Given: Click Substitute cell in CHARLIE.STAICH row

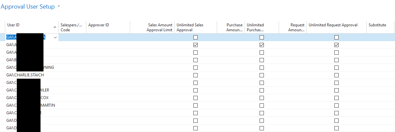Looking at the screenshot, I should pyautogui.click(x=380, y=75).
